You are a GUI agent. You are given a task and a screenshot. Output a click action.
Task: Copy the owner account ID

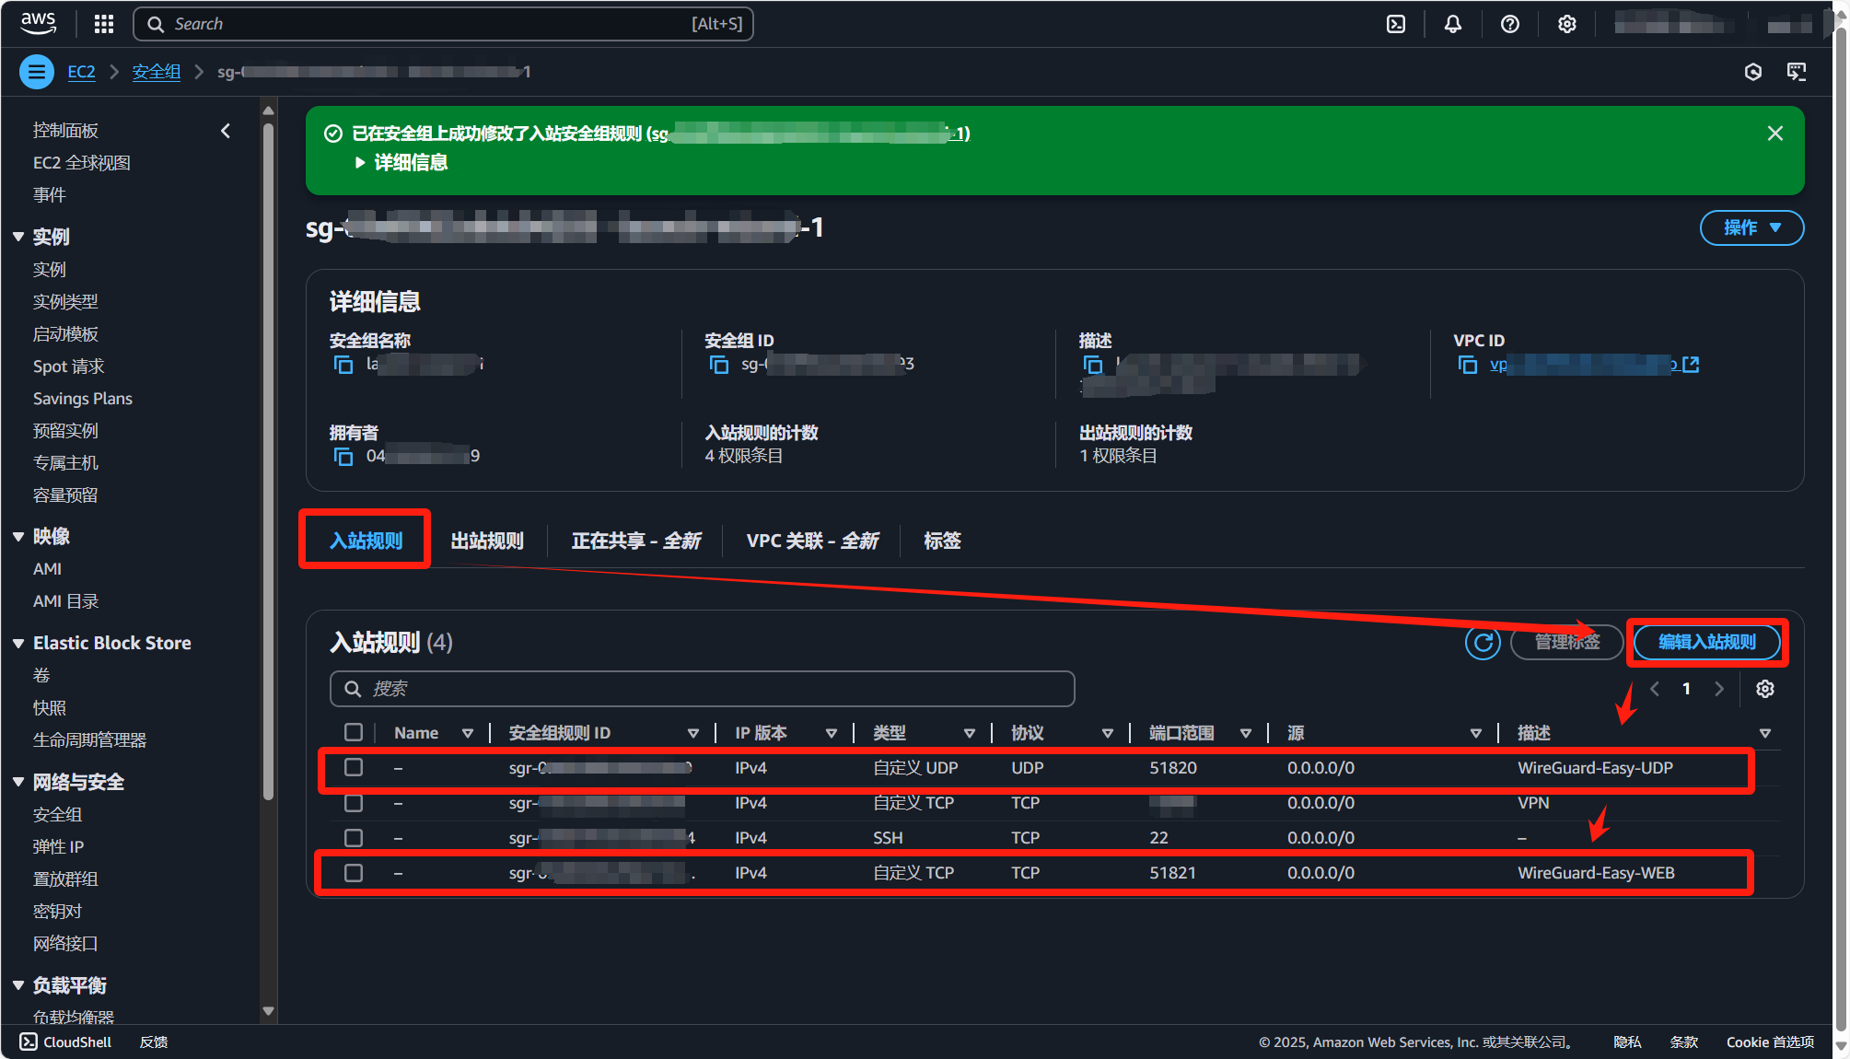tap(343, 457)
